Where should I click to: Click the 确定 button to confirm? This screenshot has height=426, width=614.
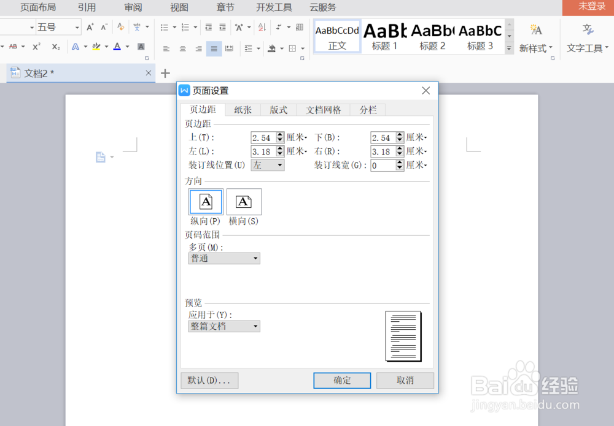pyautogui.click(x=342, y=380)
